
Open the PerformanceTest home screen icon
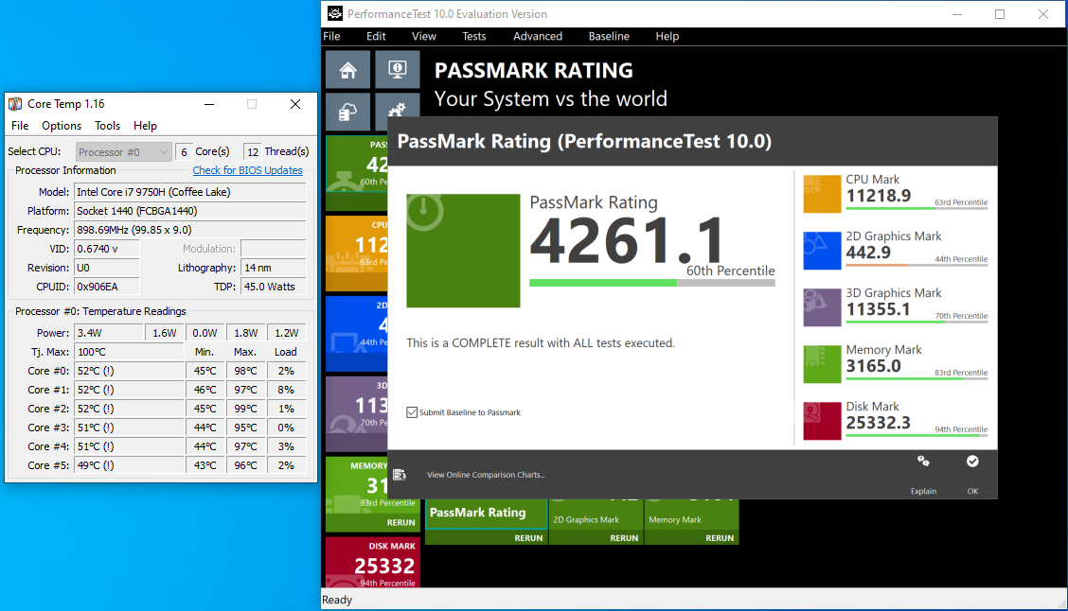pos(348,69)
